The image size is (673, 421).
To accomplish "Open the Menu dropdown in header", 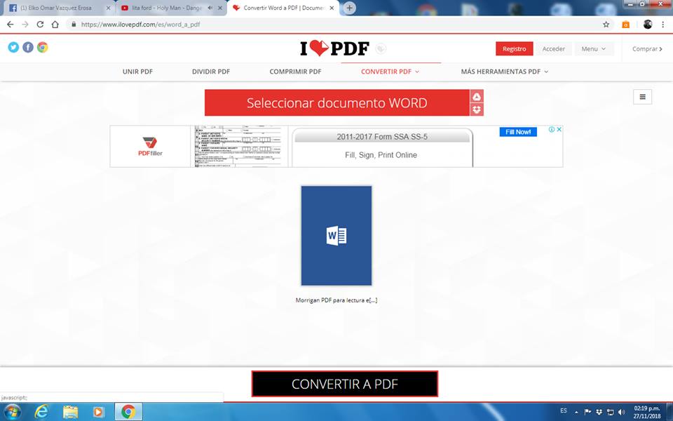I will (x=593, y=49).
